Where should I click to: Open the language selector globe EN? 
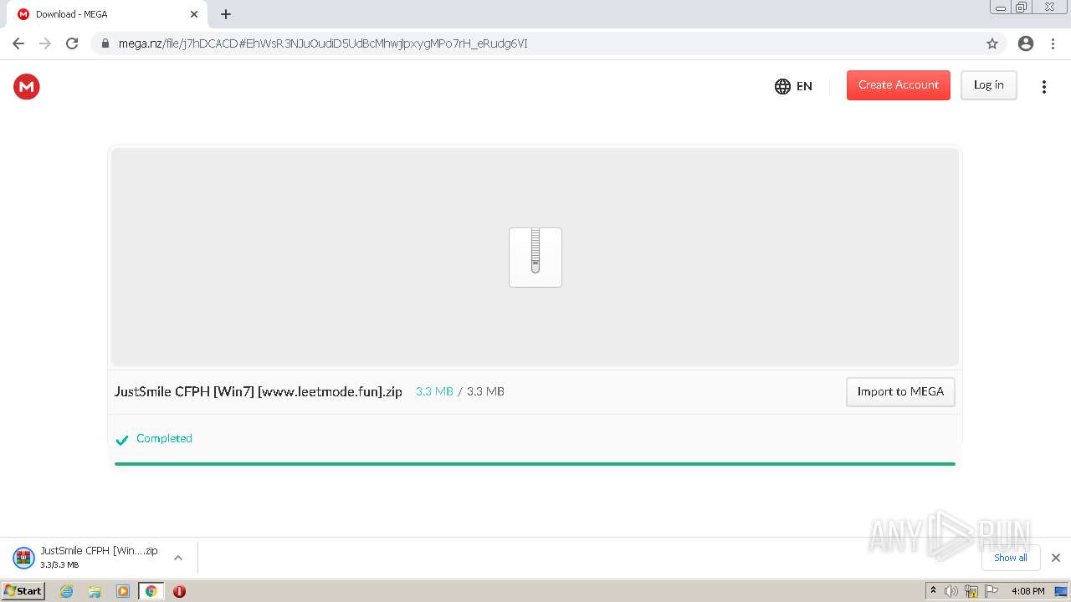pyautogui.click(x=793, y=86)
